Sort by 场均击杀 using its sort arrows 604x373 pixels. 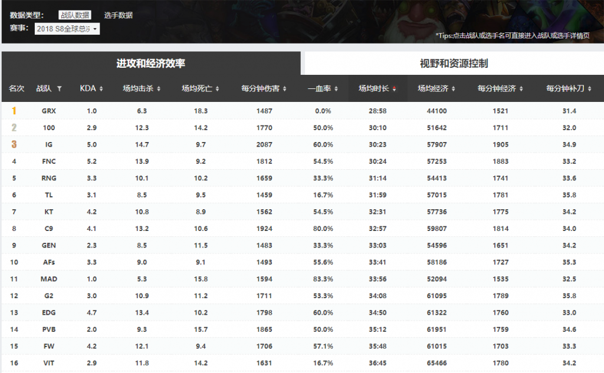[159, 88]
